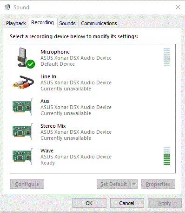Click "ASUS Xonar DSX Audio Device" under Stereo Mix
This screenshot has height=213, width=185.
pos(76,132)
